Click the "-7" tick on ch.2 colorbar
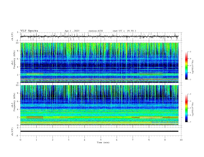 point(190,122)
